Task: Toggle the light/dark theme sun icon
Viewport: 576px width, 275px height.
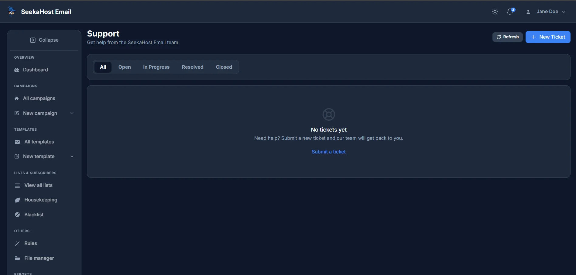Action: tap(495, 12)
